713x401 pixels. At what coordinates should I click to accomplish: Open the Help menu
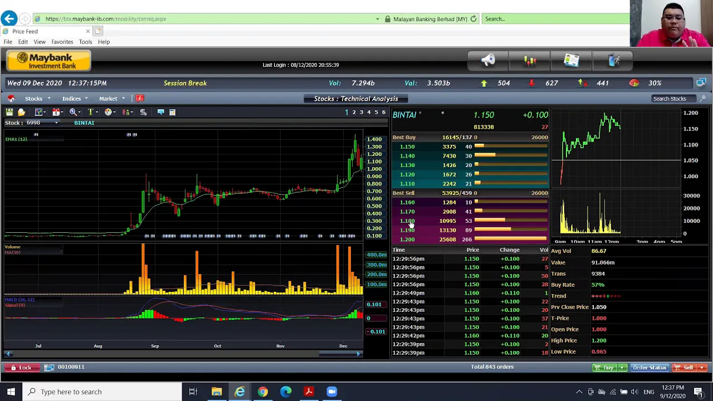[x=104, y=42]
